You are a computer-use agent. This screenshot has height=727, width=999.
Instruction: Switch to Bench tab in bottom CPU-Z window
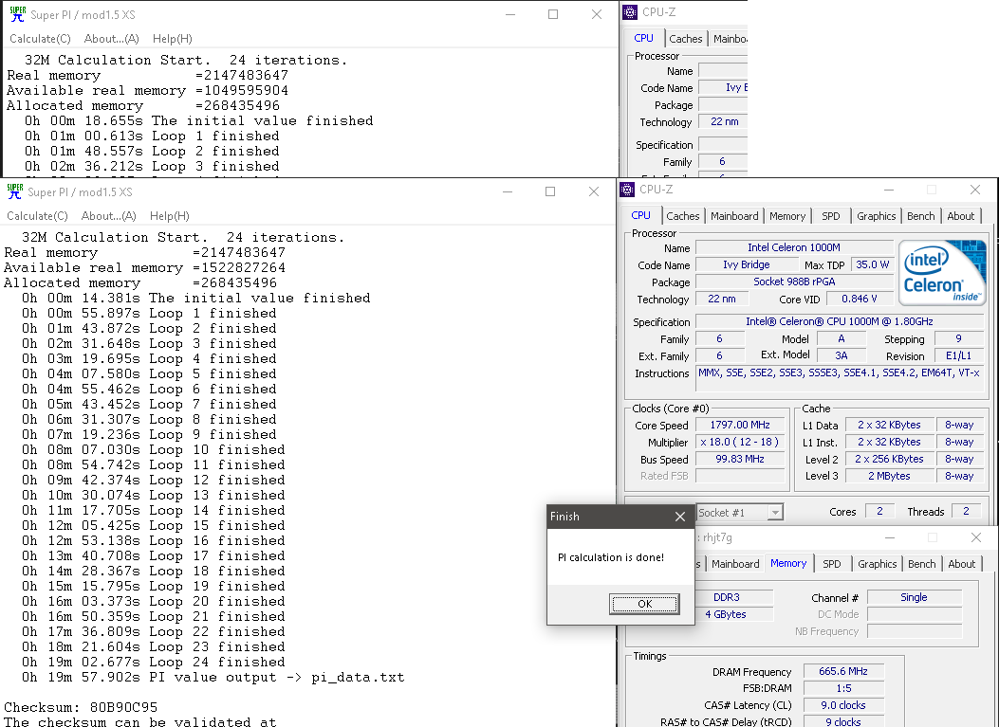(921, 564)
